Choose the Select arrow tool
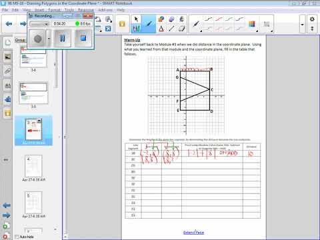This screenshot has width=320, height=240. 136,19
